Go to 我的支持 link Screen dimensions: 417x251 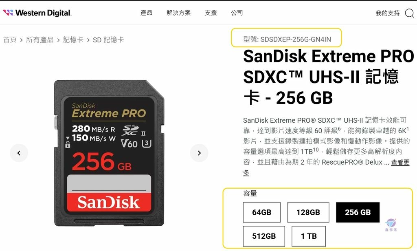(x=388, y=13)
